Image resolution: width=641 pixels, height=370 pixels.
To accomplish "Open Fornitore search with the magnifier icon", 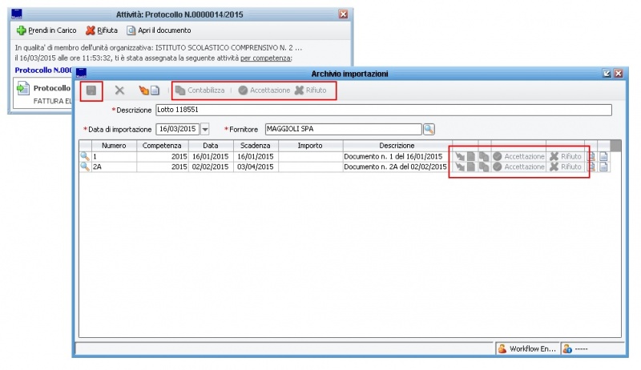I will click(x=429, y=129).
